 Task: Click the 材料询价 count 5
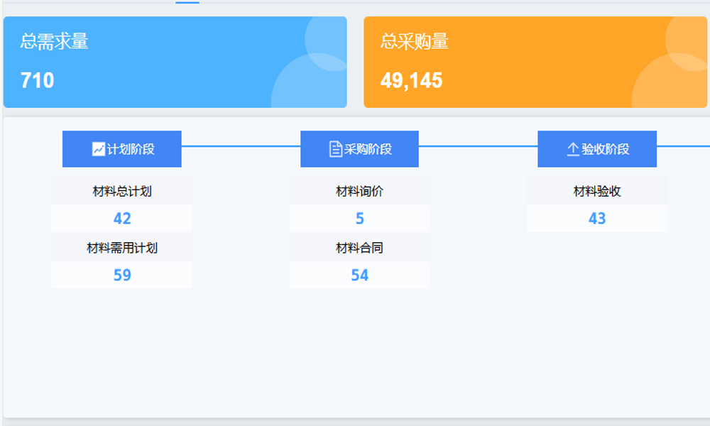(359, 219)
